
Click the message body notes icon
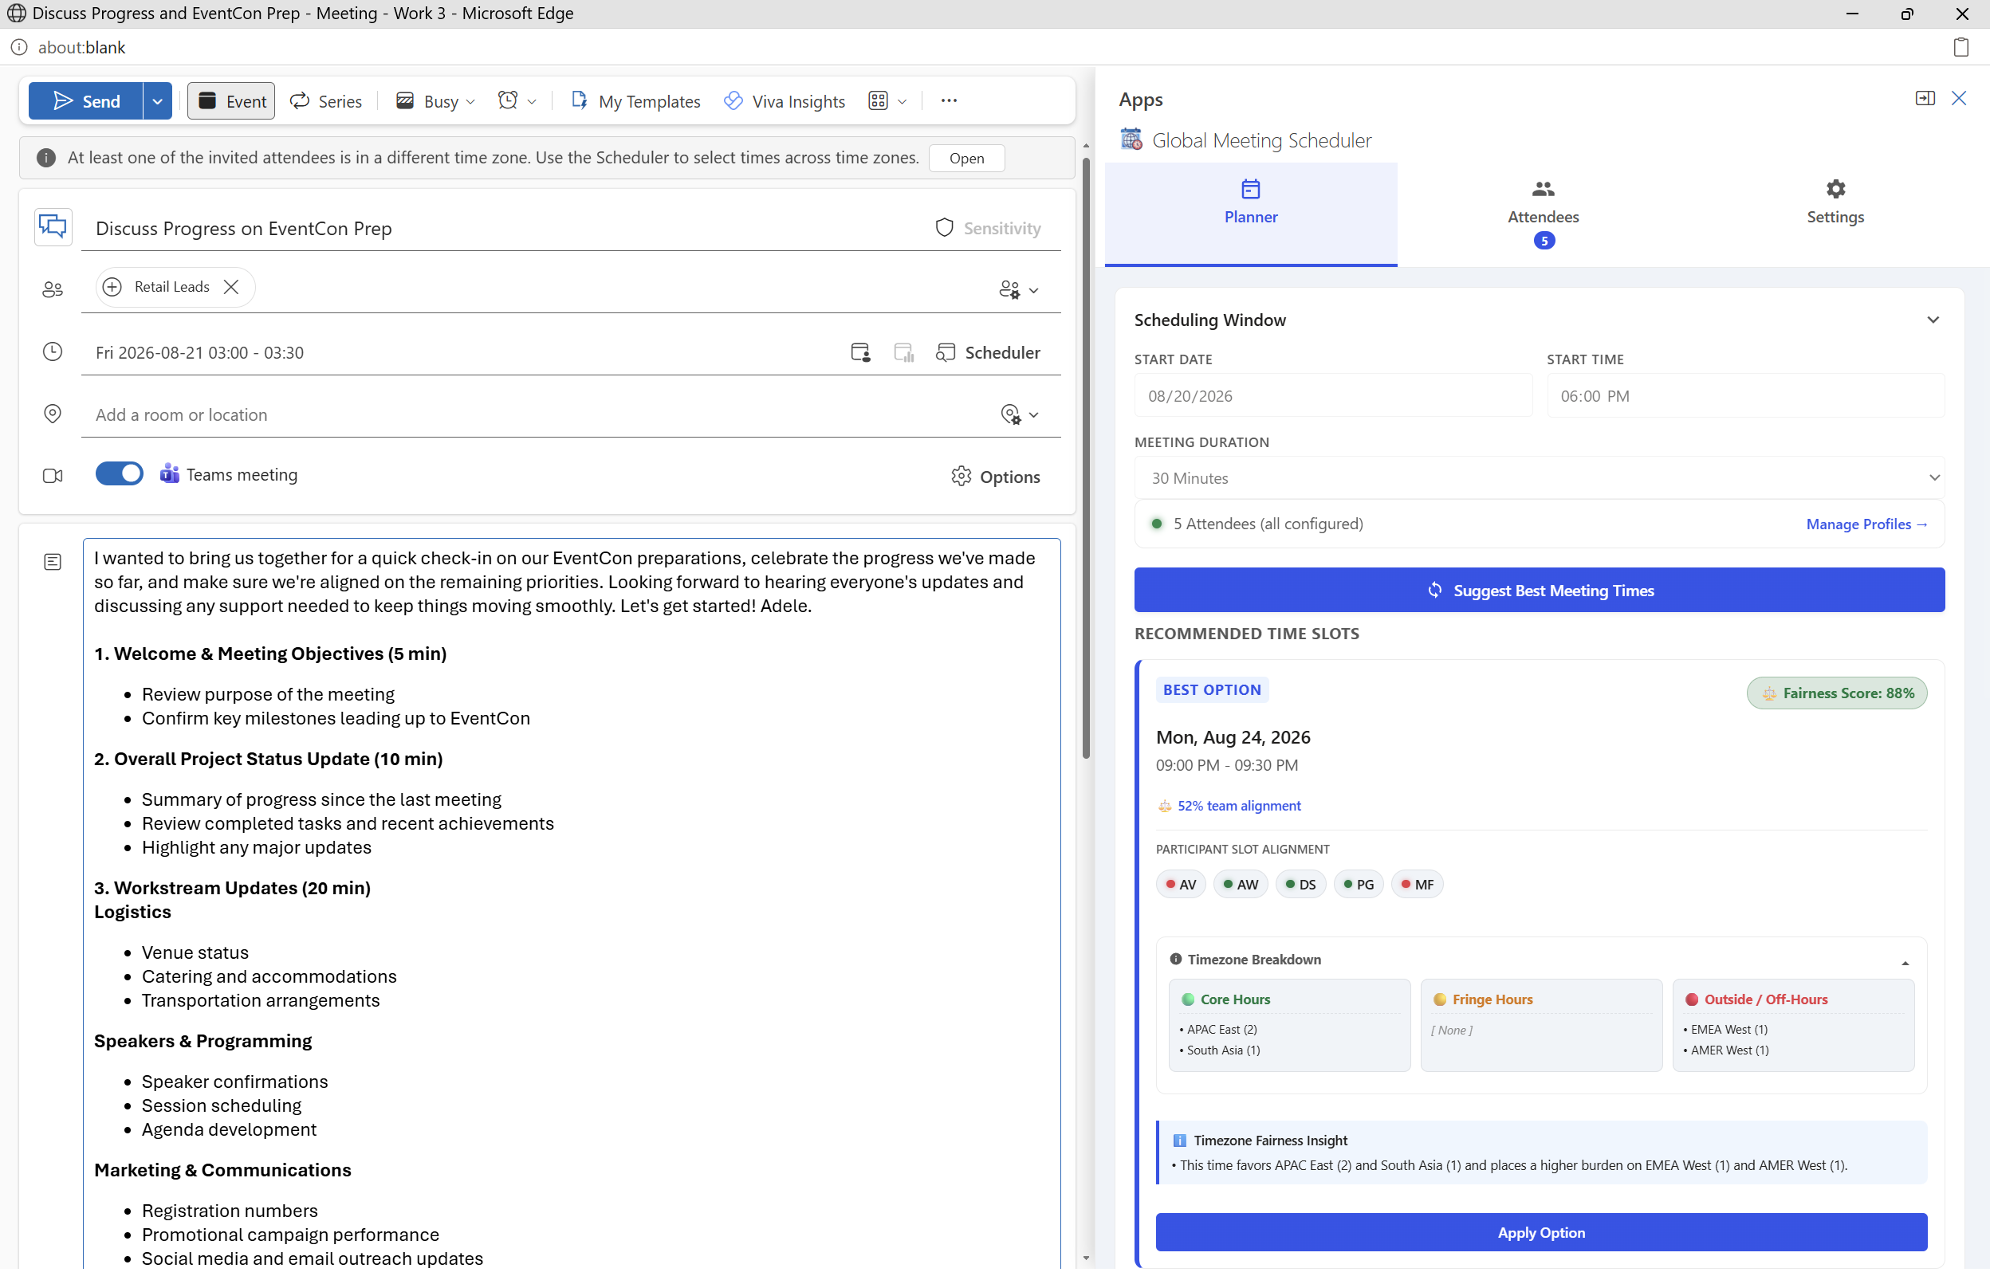(x=53, y=563)
